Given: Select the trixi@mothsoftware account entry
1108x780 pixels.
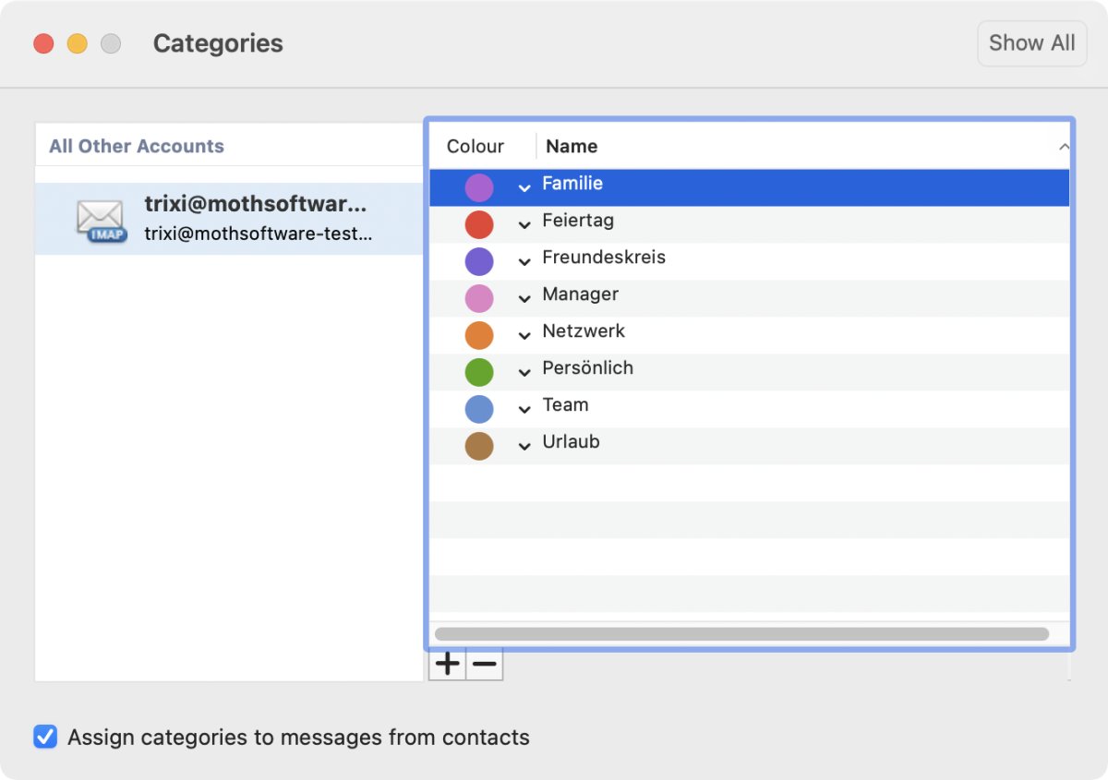Looking at the screenshot, I should click(x=257, y=219).
